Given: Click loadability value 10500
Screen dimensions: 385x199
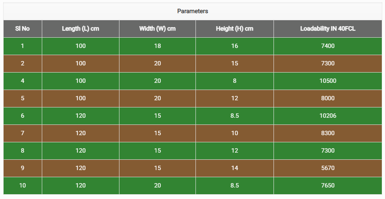Looking at the screenshot, I should 327,81.
